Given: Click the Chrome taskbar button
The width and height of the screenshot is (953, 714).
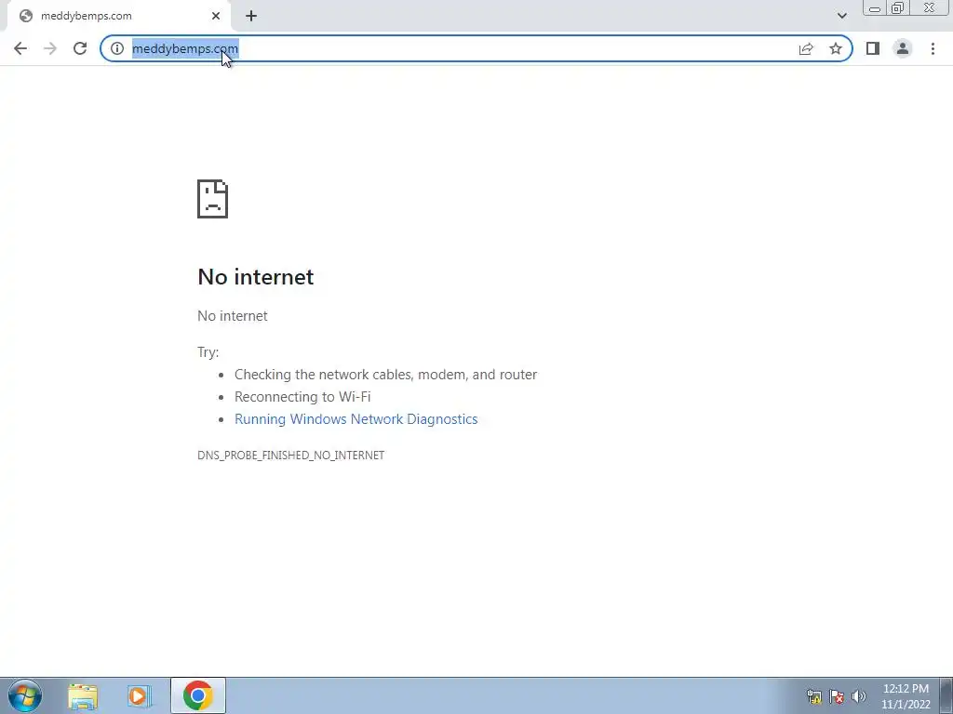Looking at the screenshot, I should click(198, 695).
